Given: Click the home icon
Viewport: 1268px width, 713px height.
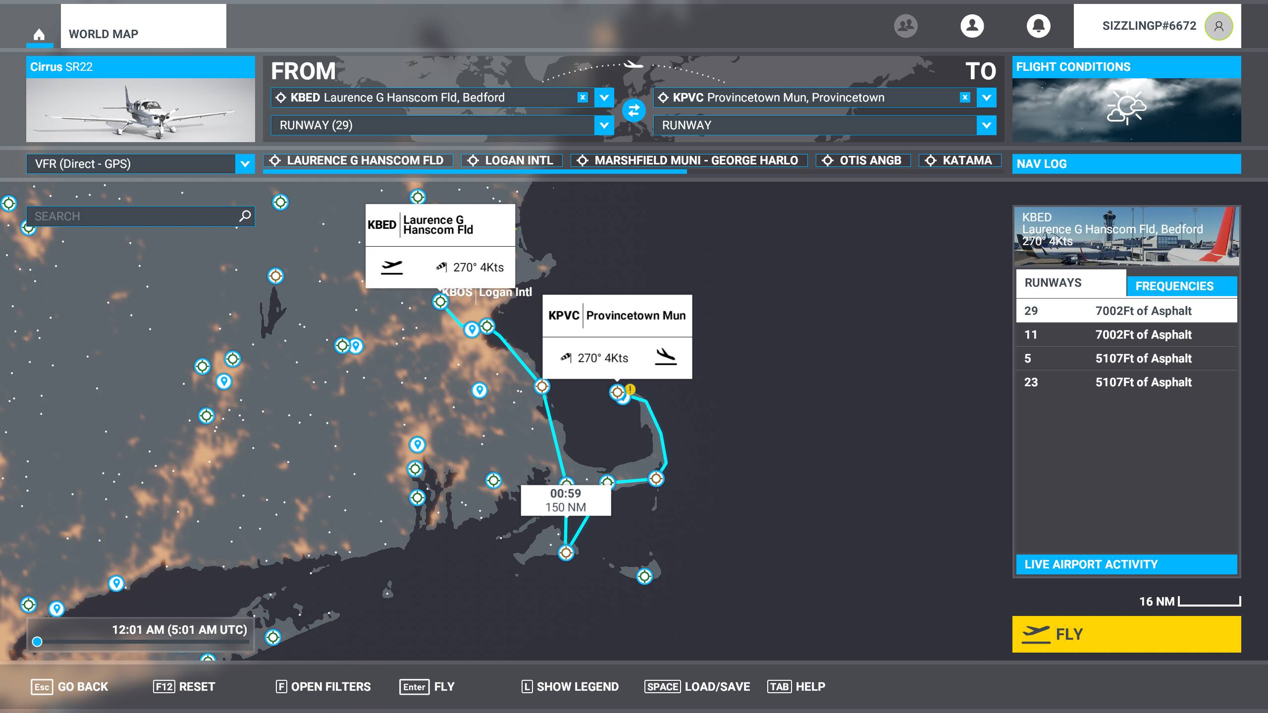Looking at the screenshot, I should [x=39, y=34].
